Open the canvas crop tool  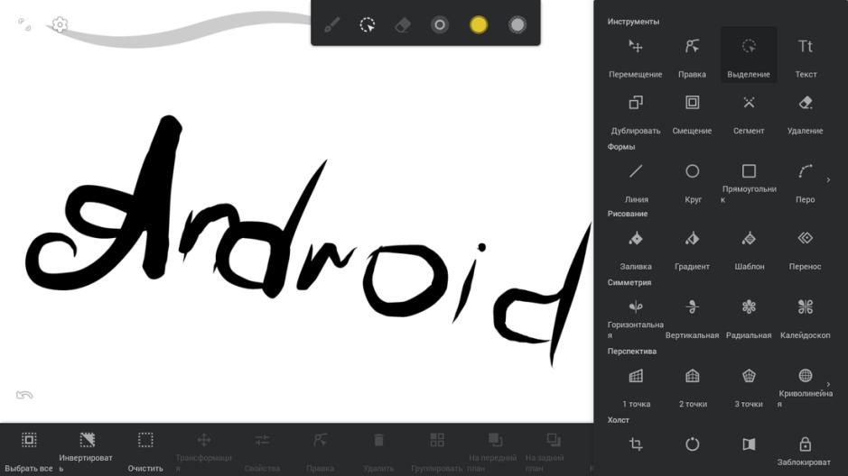[x=636, y=444]
